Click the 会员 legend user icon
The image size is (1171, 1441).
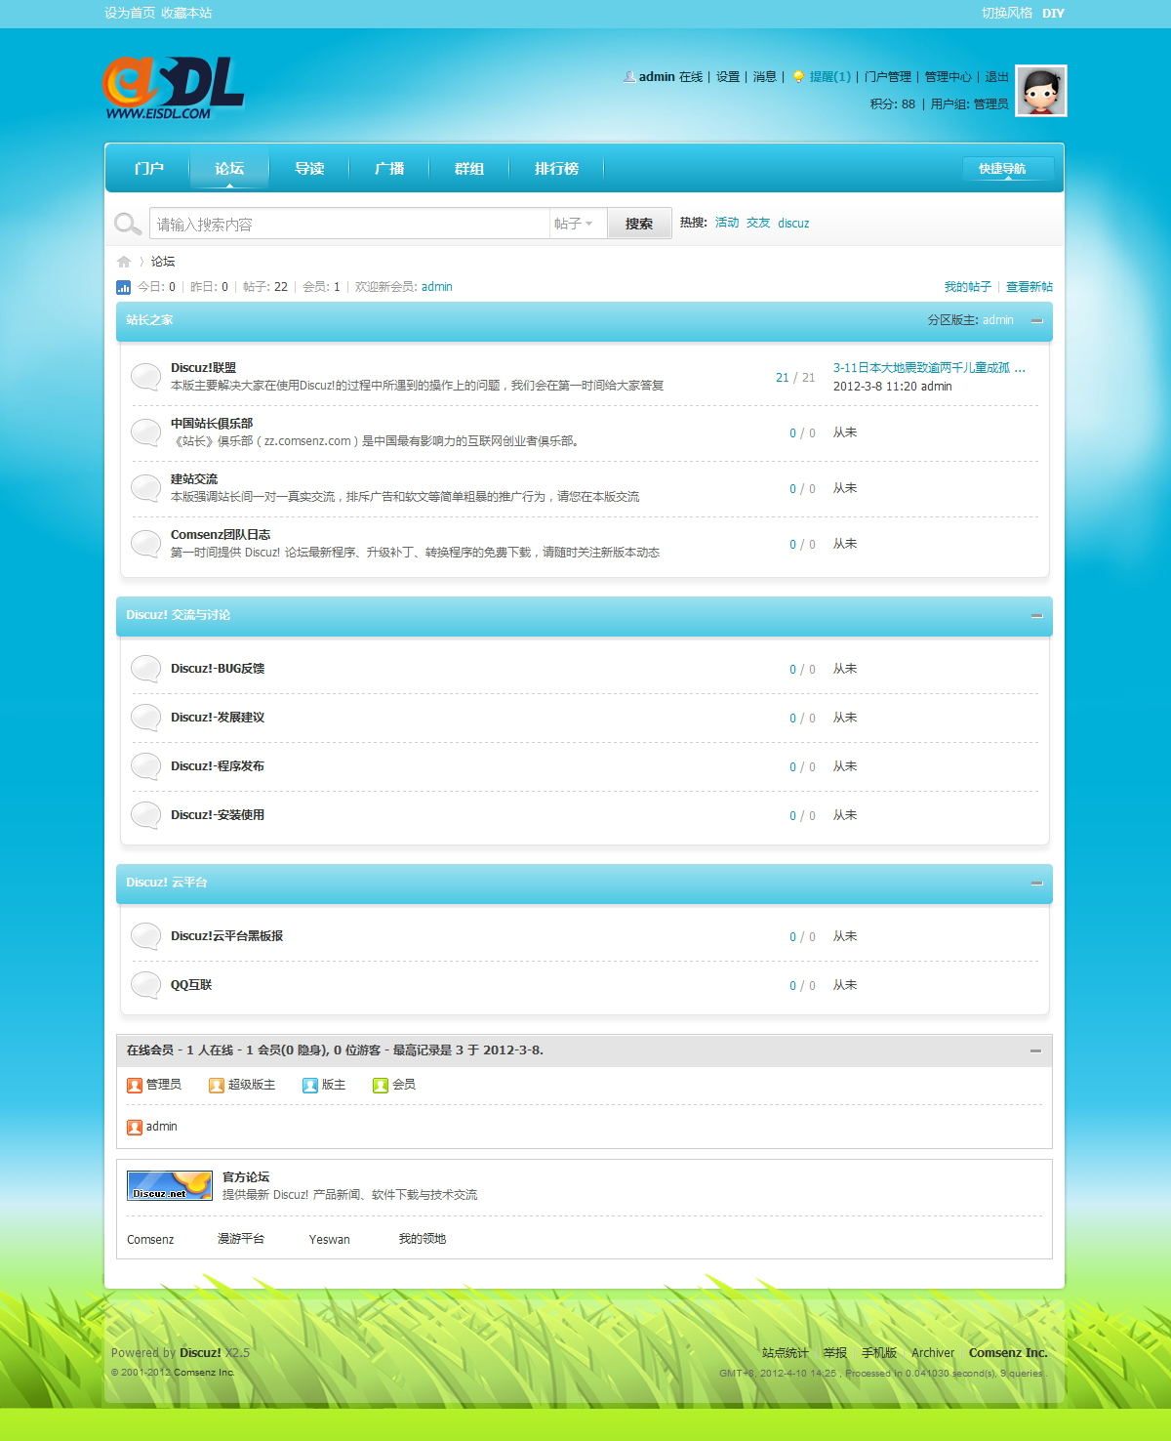(x=381, y=1085)
